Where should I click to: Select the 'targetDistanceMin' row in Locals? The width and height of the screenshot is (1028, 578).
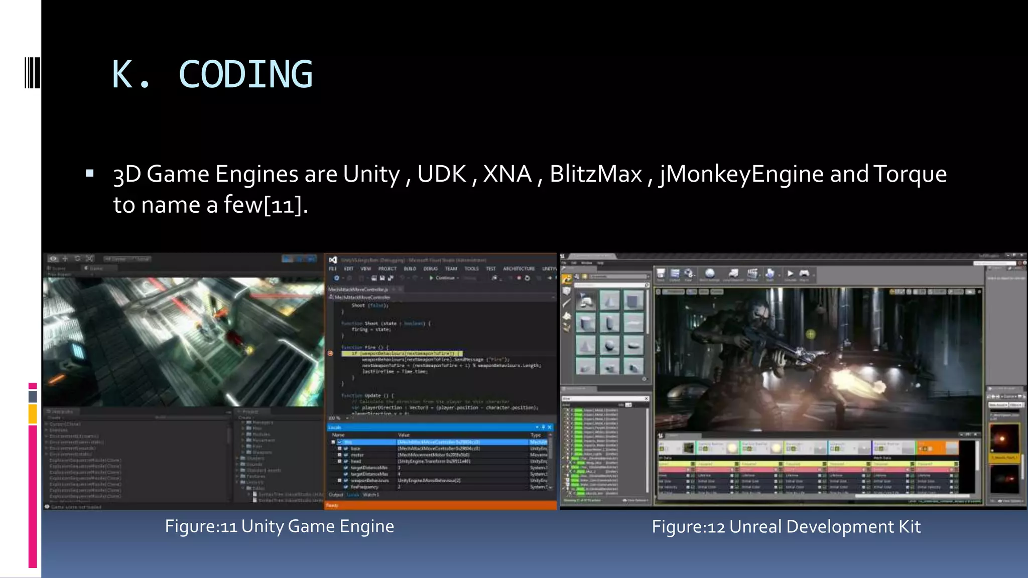[x=440, y=468]
